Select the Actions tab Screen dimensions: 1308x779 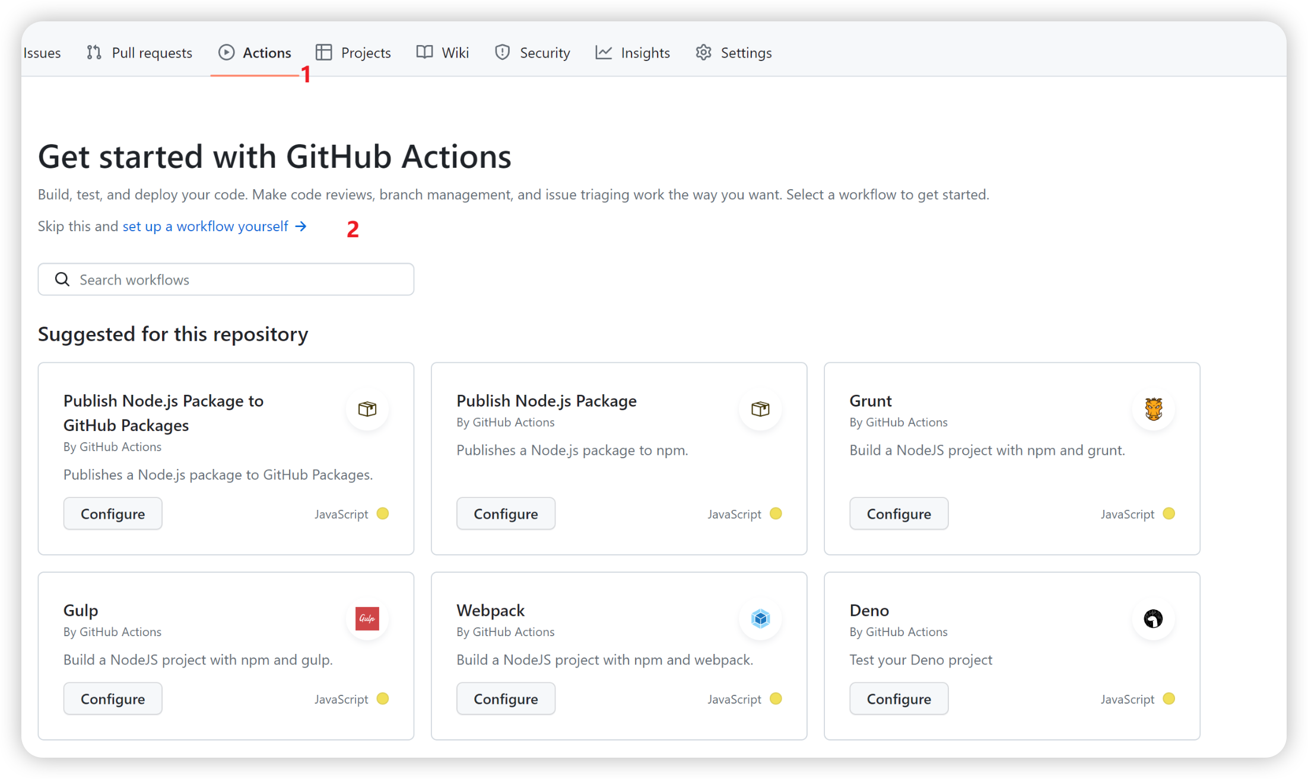[255, 53]
